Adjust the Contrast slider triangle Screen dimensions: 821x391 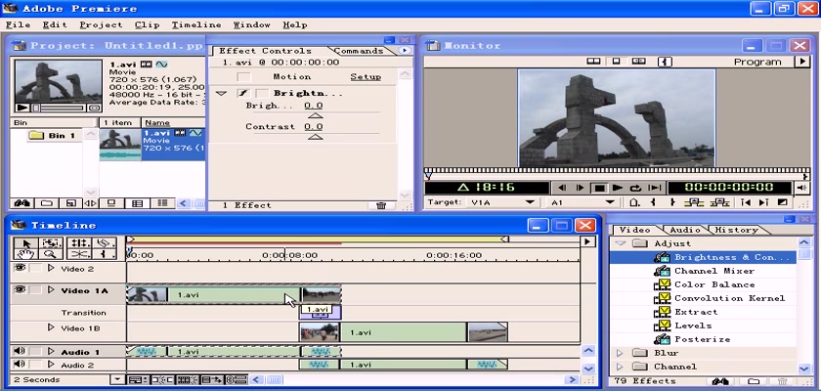315,137
